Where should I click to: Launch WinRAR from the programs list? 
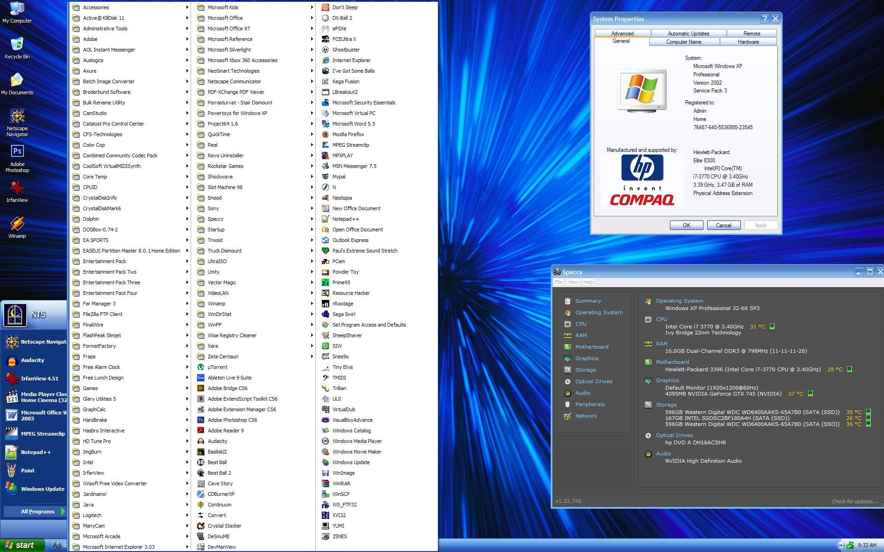341,483
